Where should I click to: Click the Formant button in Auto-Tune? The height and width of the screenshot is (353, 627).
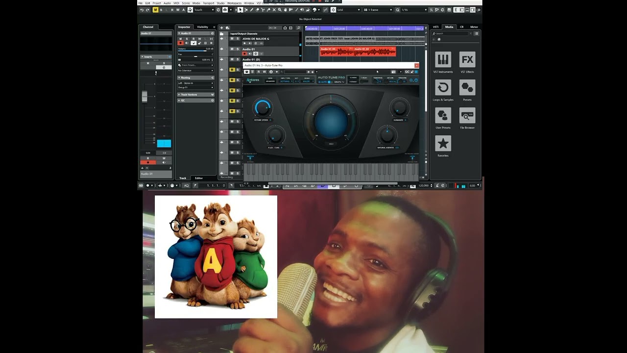pyautogui.click(x=353, y=82)
